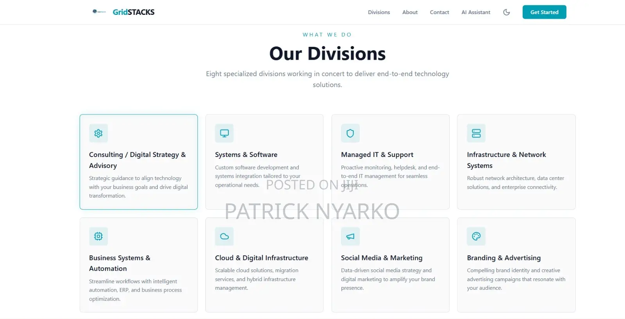
Task: Open the Divisions nav item
Action: [x=379, y=12]
